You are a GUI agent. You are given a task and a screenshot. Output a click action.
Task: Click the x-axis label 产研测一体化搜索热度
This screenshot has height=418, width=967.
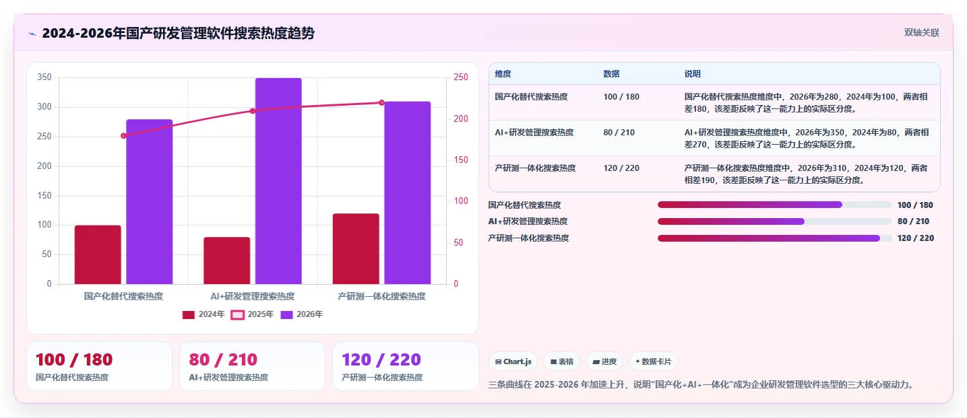point(381,296)
